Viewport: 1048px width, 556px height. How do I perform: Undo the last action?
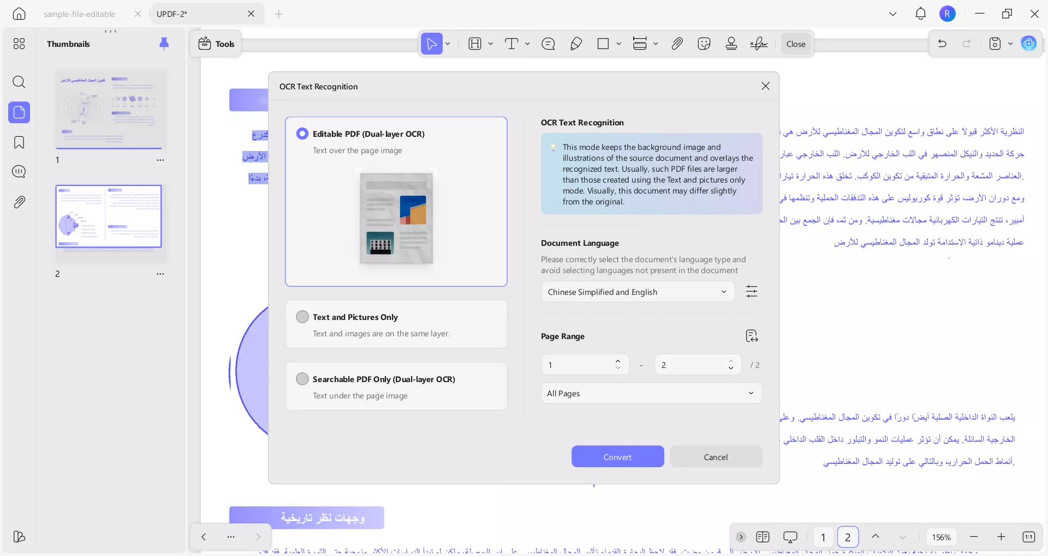pos(942,44)
